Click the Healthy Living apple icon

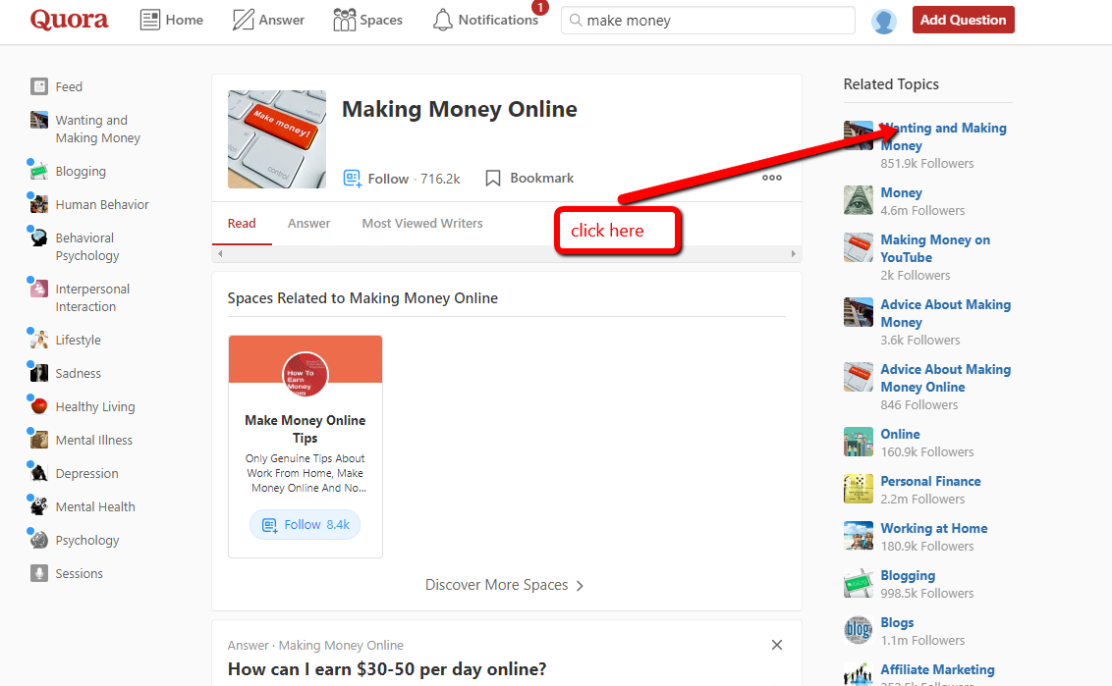39,406
